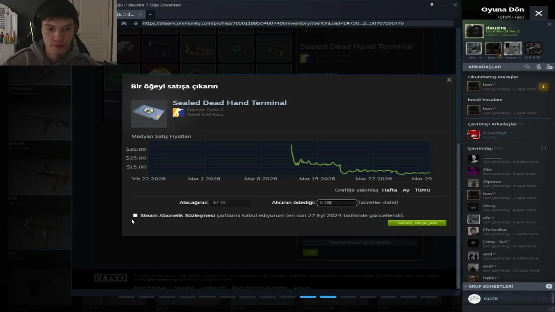This screenshot has height=312, width=555.
Task: Click the add friend icon
Action: point(549,67)
